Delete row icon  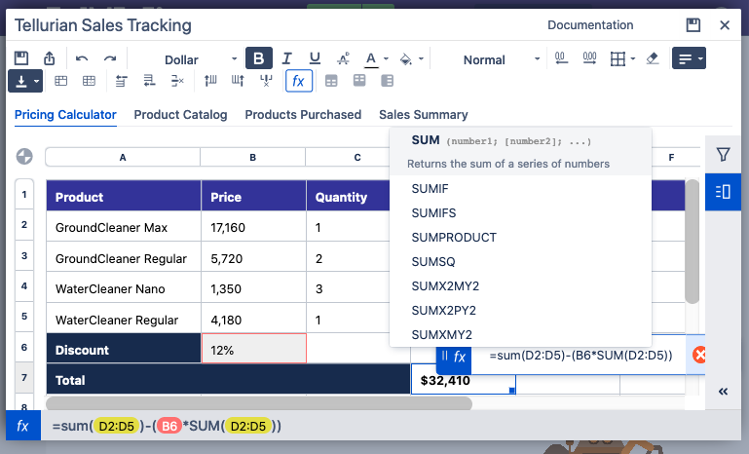coord(177,81)
